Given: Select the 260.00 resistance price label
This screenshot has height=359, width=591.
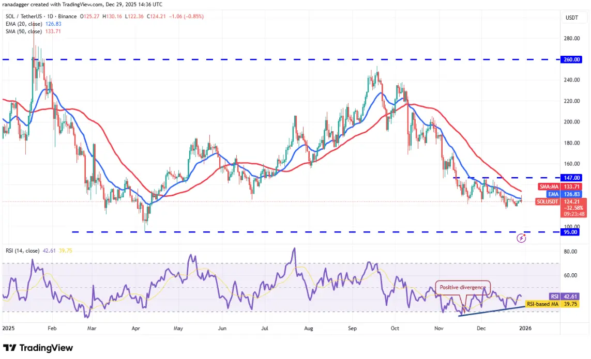Looking at the screenshot, I should pyautogui.click(x=571, y=59).
